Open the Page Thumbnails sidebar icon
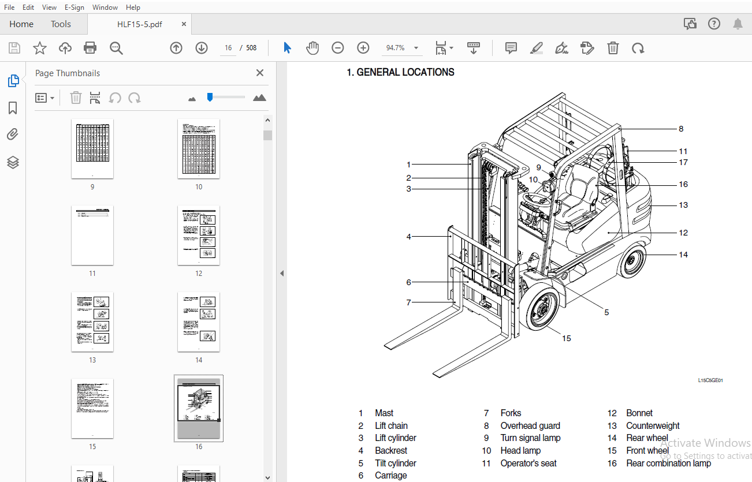The width and height of the screenshot is (752, 482). tap(13, 81)
